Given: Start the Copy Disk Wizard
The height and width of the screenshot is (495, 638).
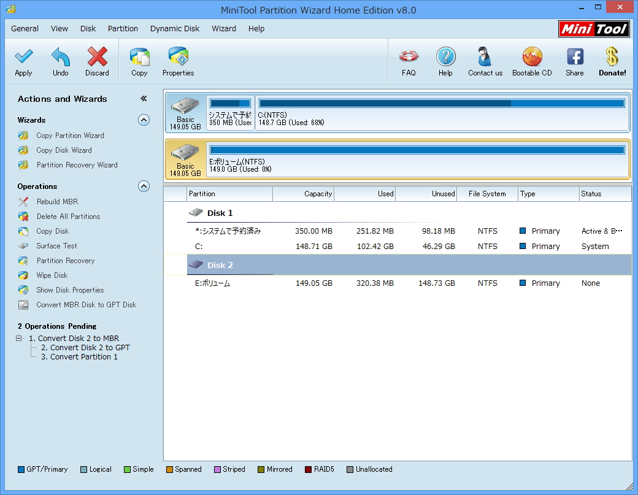Looking at the screenshot, I should click(64, 150).
